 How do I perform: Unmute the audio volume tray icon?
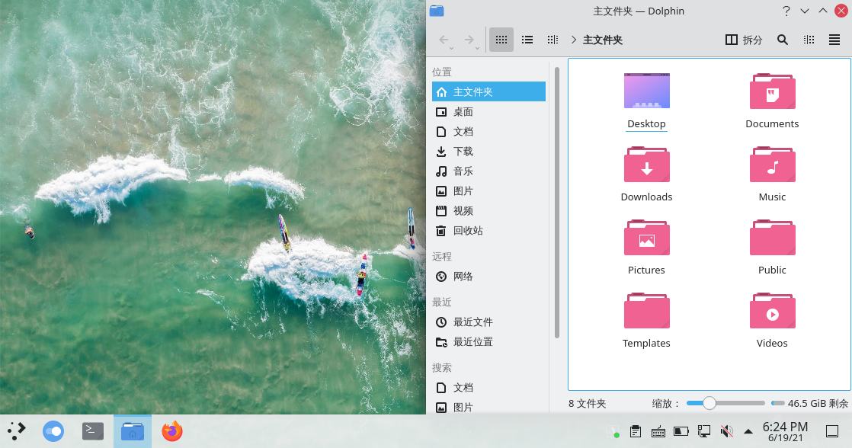(x=727, y=432)
